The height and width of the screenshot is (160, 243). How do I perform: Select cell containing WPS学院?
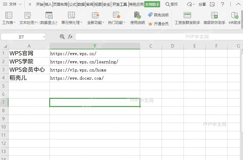click(29, 62)
